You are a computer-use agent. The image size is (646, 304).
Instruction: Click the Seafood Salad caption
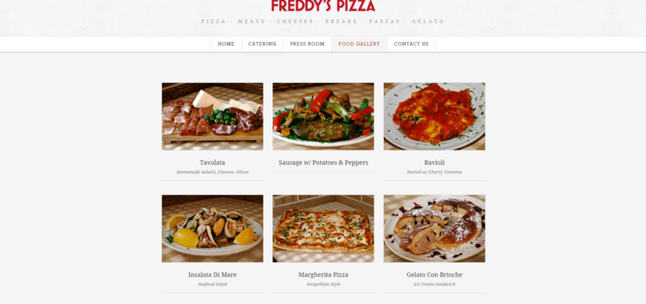(x=213, y=284)
